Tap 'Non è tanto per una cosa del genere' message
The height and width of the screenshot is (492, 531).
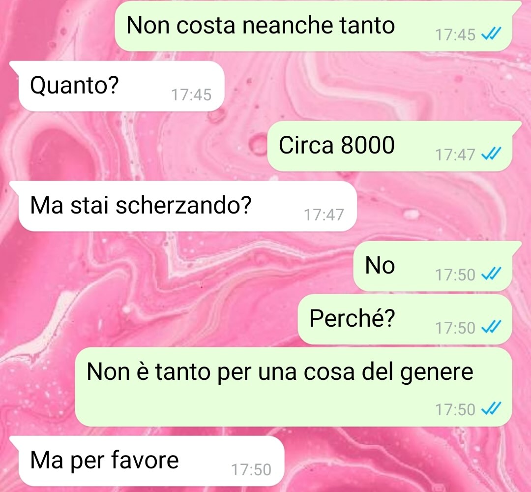[x=293, y=387]
